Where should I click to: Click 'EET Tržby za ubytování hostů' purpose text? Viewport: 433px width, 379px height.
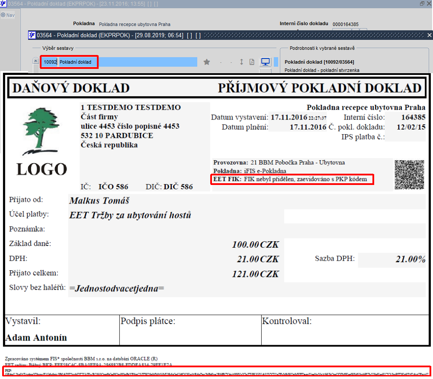click(130, 215)
